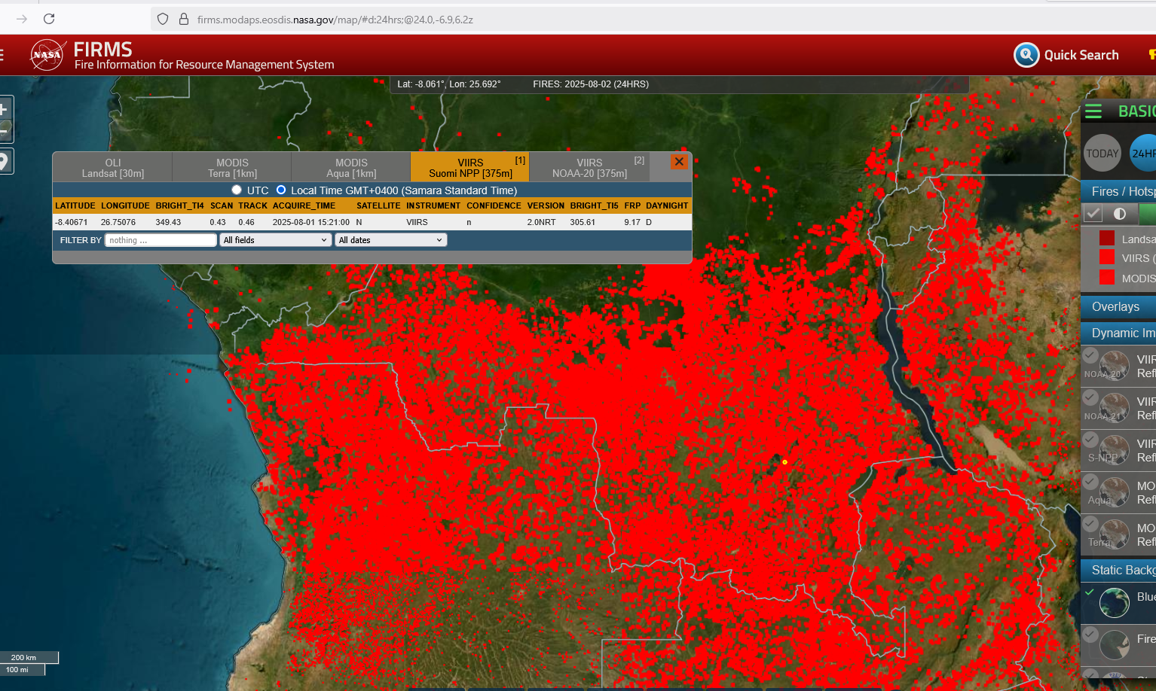Viewport: 1156px width, 691px height.
Task: Click the FIRMS title link
Action: coord(102,50)
